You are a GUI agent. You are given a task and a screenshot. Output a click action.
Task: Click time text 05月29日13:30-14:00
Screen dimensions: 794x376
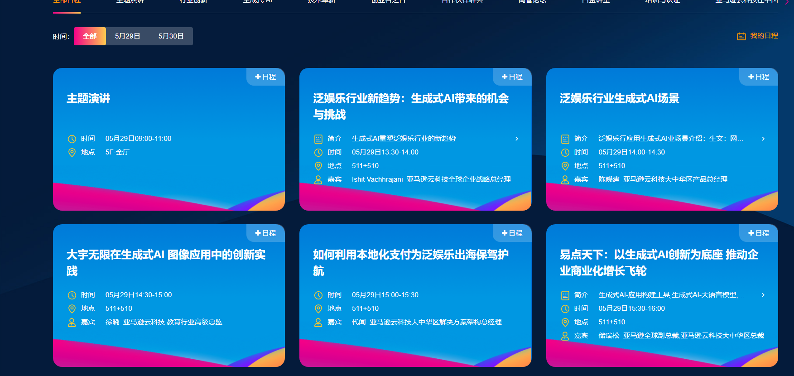[385, 152]
